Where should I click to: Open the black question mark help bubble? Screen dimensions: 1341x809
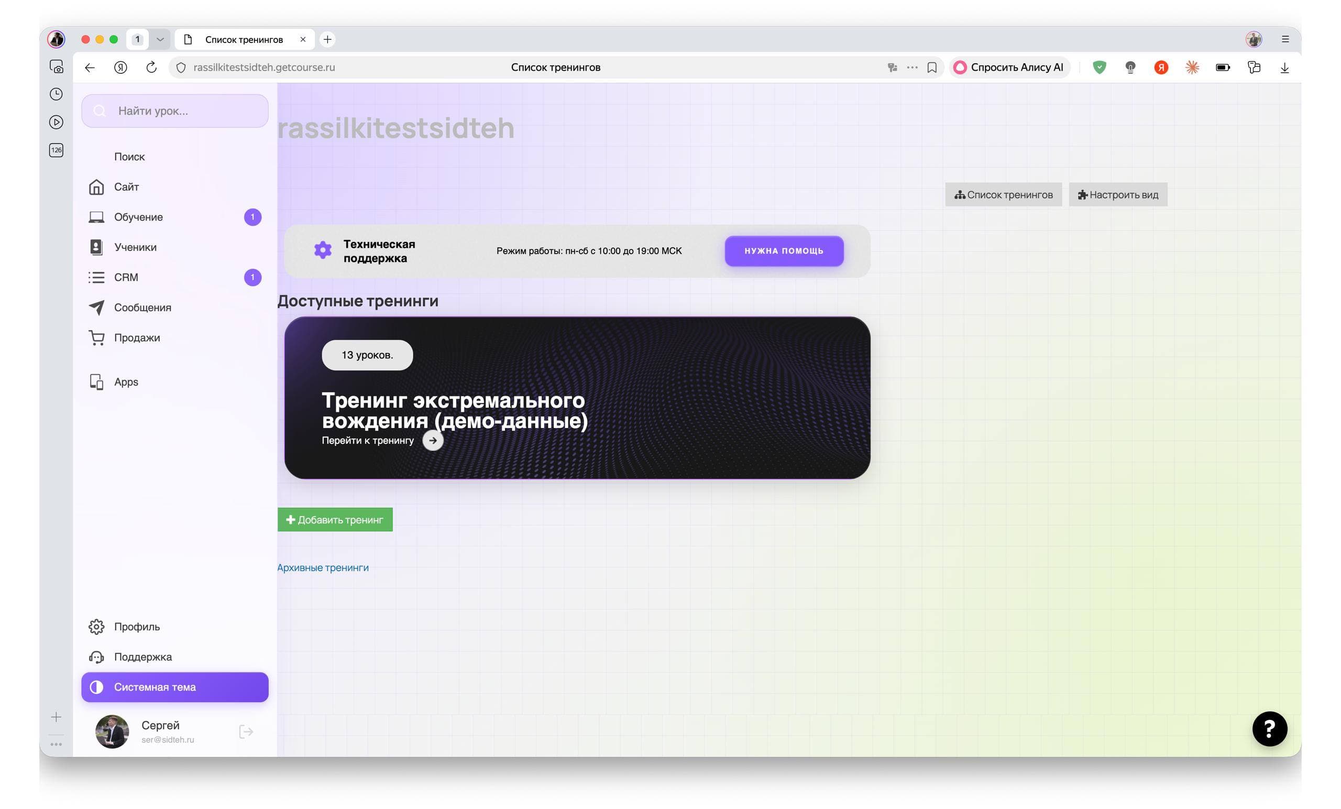coord(1269,728)
